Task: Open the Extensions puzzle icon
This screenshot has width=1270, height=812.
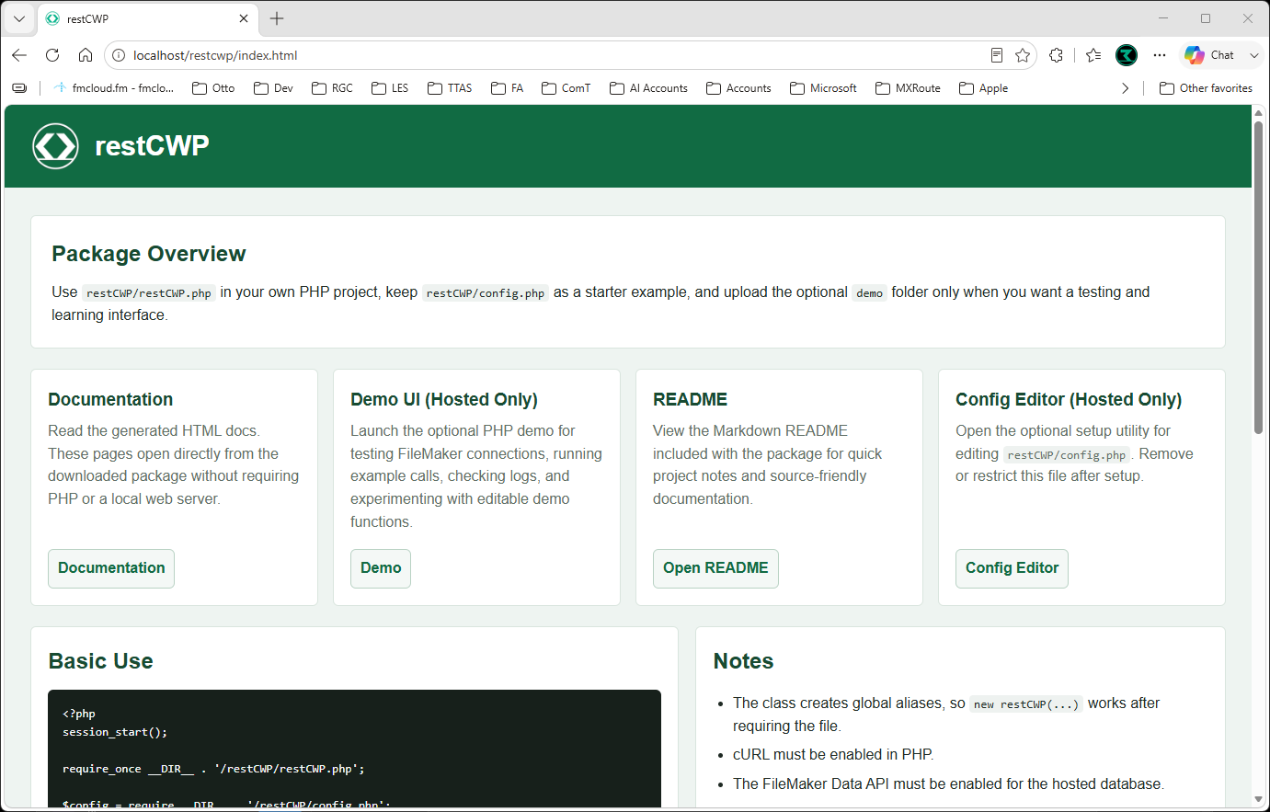Action: pyautogui.click(x=1057, y=55)
